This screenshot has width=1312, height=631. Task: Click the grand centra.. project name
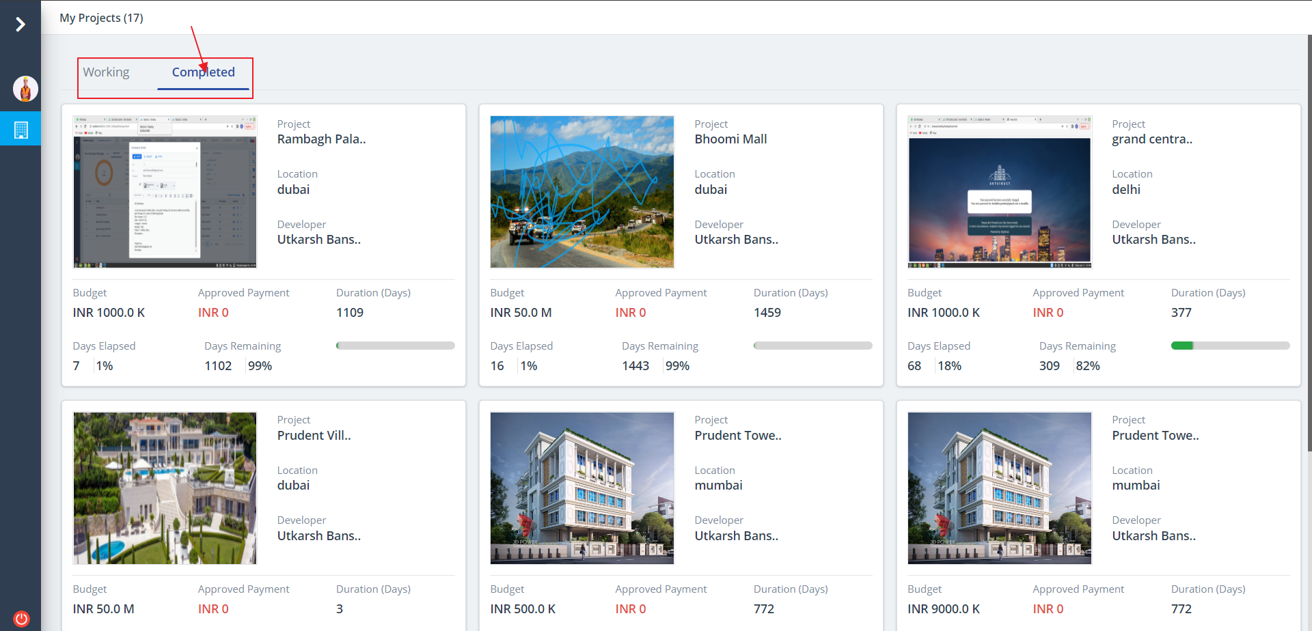[1151, 139]
